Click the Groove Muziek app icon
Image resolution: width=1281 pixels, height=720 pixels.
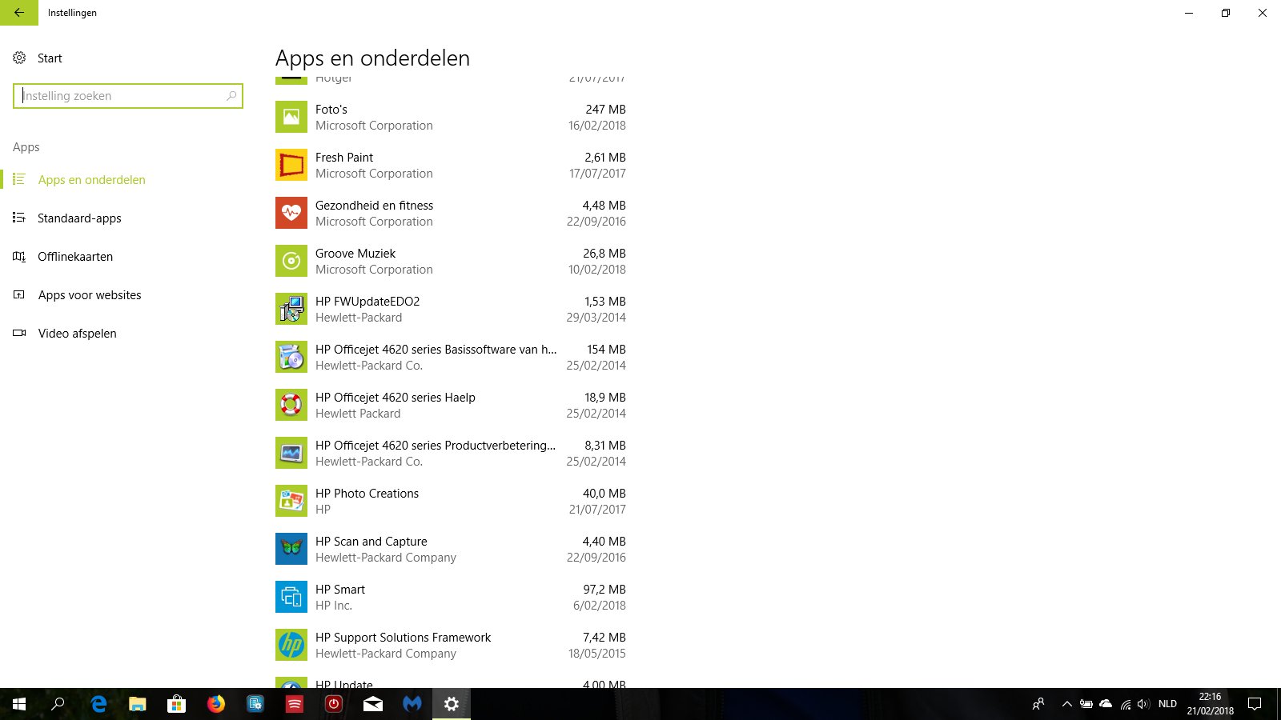(x=291, y=261)
